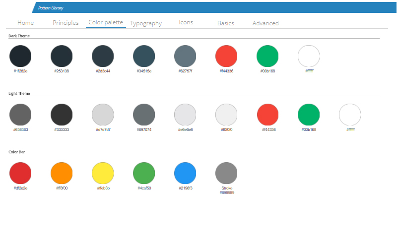This screenshot has height=251, width=398.
Task: Pick the #34515e dark teal swatch
Action: pos(144,56)
